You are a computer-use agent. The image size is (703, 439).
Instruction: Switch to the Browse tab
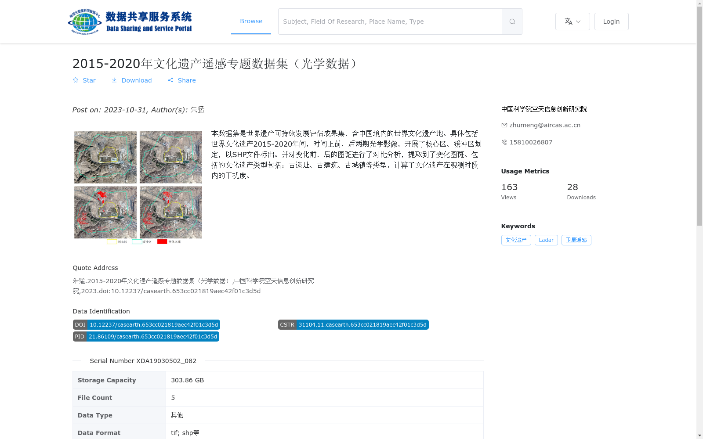[x=251, y=21]
